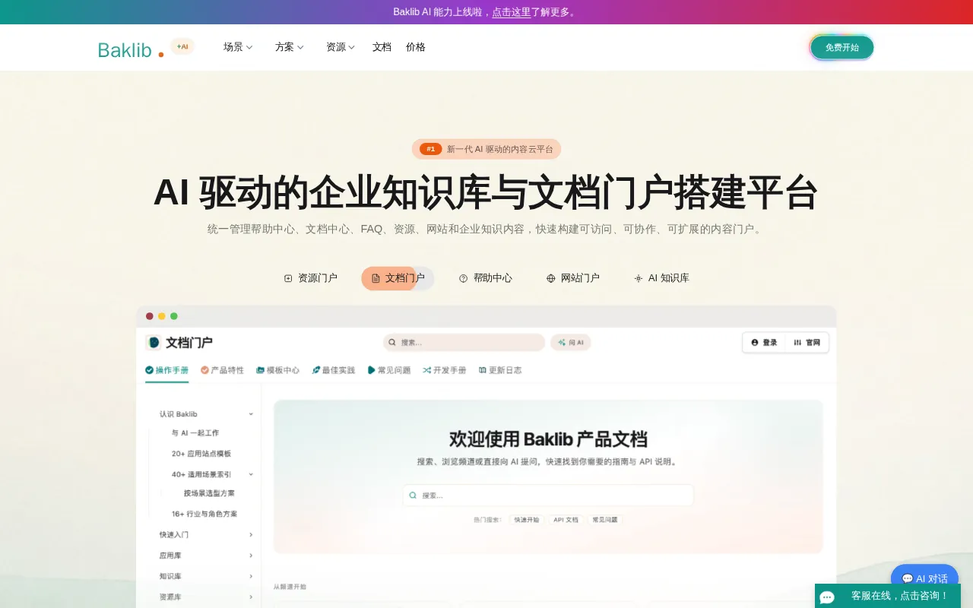Click the 帮助中心 question-mark icon
Viewport: 973px width, 608px height.
point(464,278)
